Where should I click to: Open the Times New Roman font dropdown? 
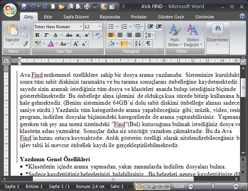point(81,27)
